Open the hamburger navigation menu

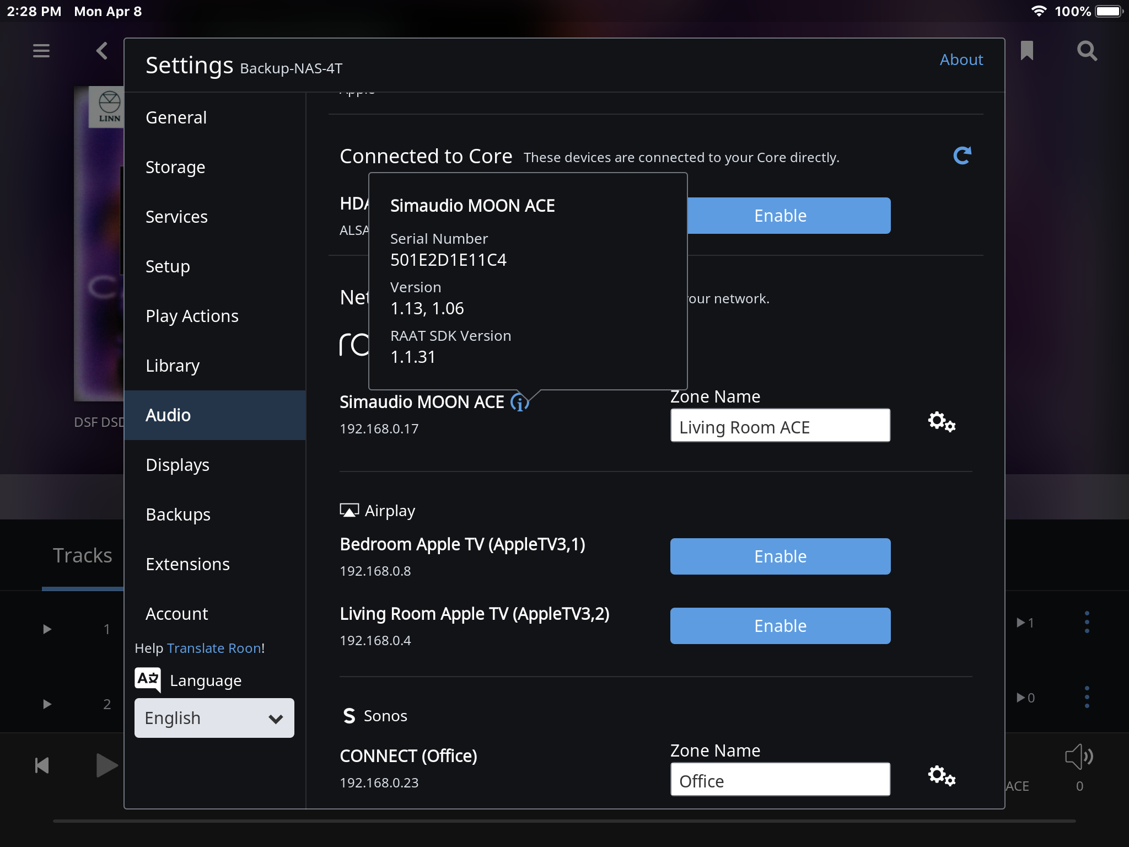41,51
